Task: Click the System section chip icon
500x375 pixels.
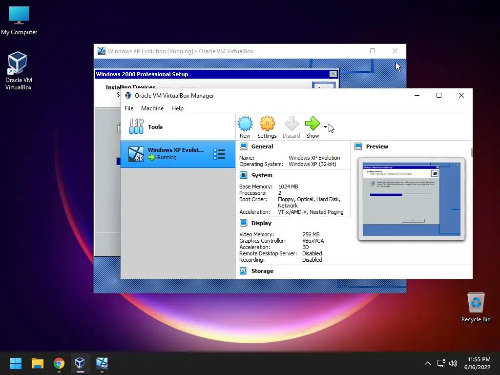Action: pyautogui.click(x=243, y=175)
